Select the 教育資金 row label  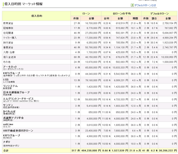point(8,23)
